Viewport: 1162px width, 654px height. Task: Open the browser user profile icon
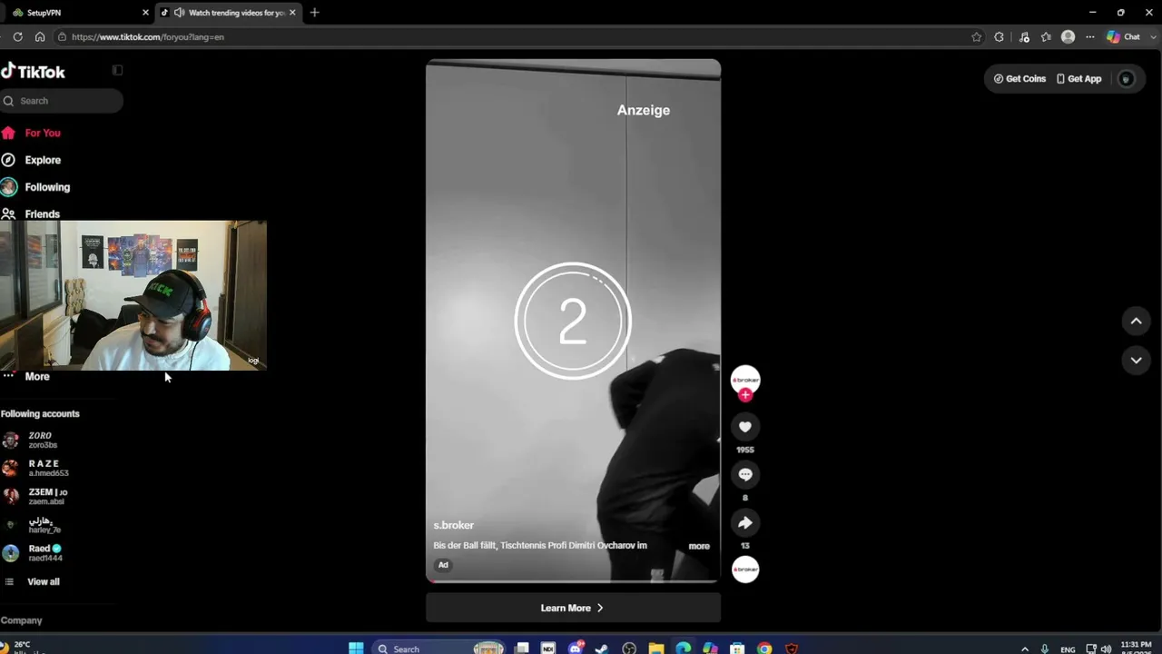[1068, 37]
